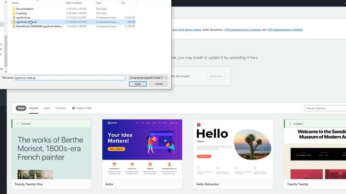Click Installed checkmark on Twenty Twenty-One card
The image size is (346, 194).
[x=17, y=124]
